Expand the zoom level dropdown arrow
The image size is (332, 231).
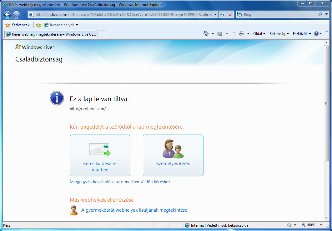pyautogui.click(x=321, y=225)
